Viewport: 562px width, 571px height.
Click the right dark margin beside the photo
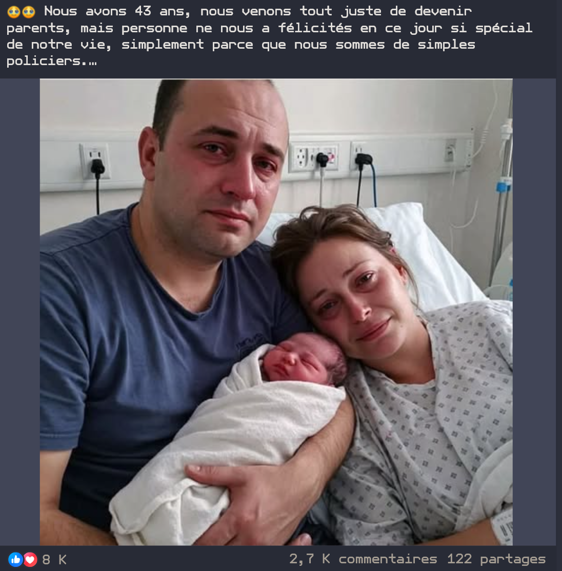pyautogui.click(x=534, y=312)
